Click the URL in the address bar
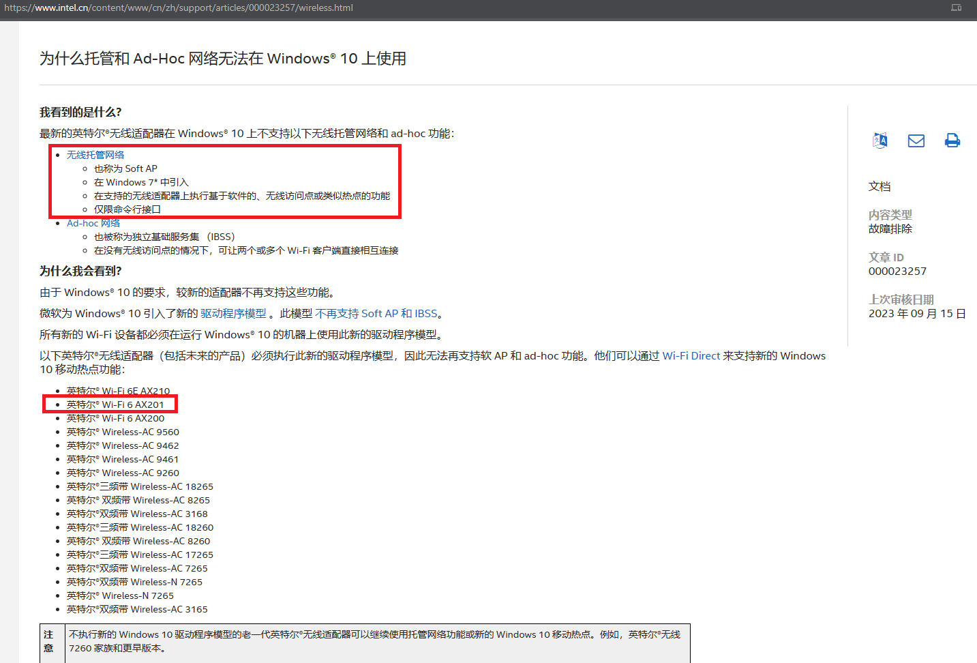Image resolution: width=977 pixels, height=663 pixels. click(x=179, y=8)
